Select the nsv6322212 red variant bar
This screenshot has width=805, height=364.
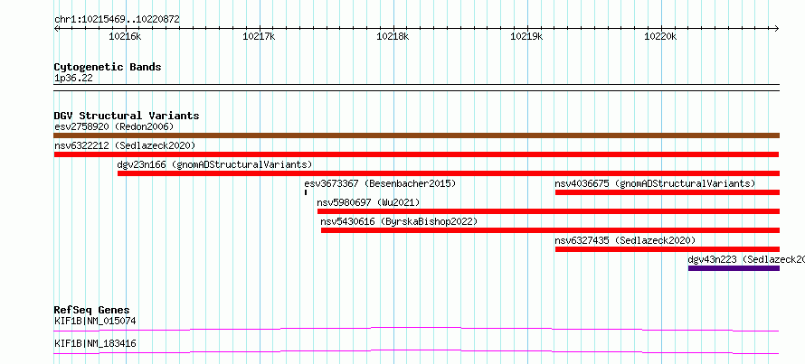(416, 154)
